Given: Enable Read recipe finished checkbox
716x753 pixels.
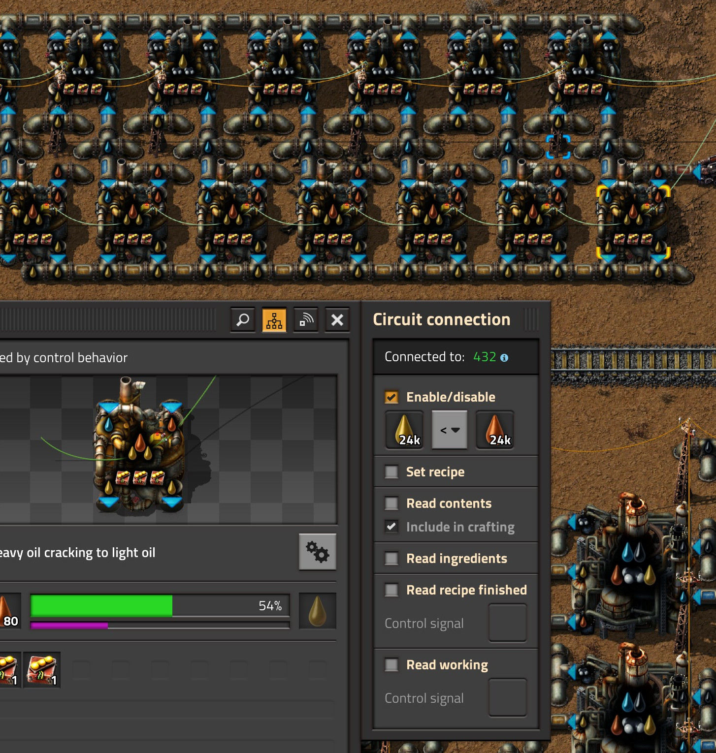Looking at the screenshot, I should coord(391,590).
